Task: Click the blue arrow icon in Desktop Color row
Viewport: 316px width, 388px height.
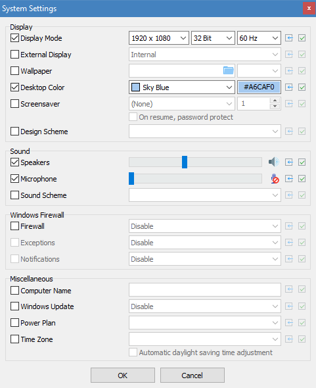Action: point(289,87)
